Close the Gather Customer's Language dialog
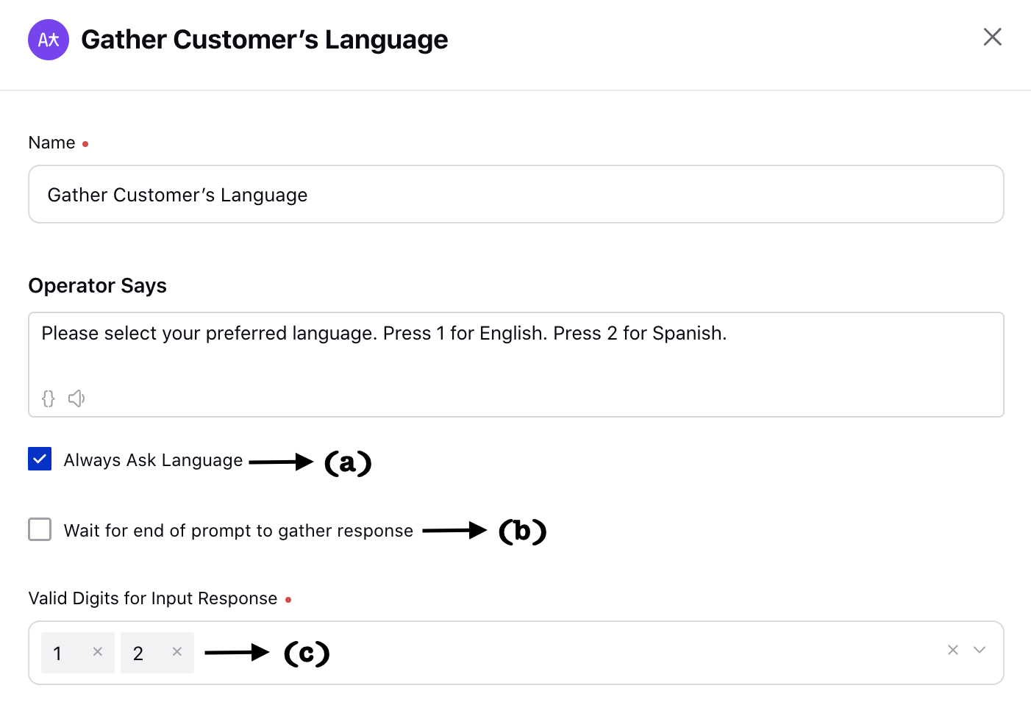 [x=992, y=37]
